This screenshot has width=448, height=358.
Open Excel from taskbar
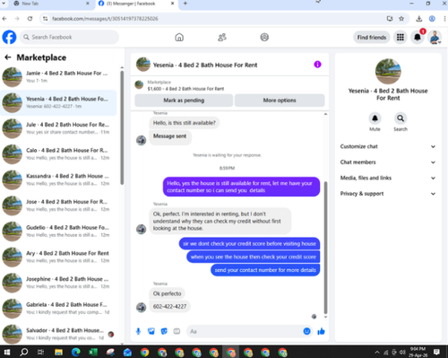click(x=93, y=352)
